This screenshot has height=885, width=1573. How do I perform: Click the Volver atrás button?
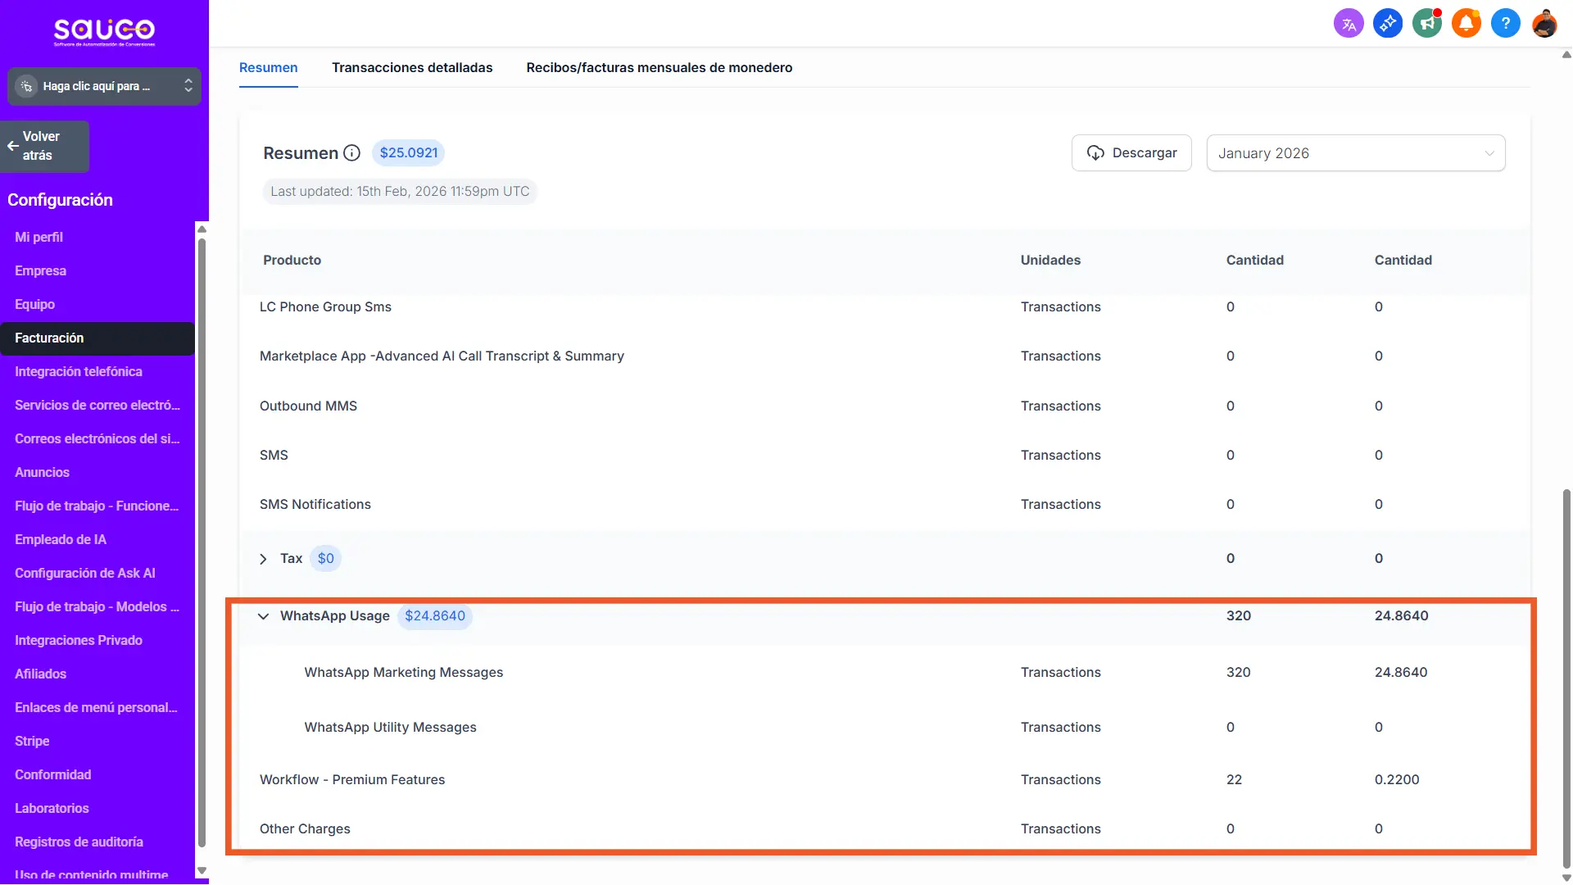tap(45, 146)
